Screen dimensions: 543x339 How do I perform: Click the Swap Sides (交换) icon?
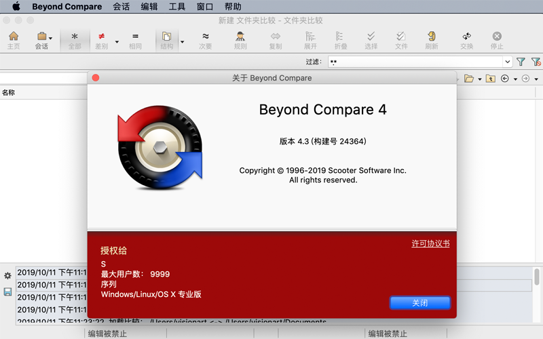pyautogui.click(x=466, y=40)
